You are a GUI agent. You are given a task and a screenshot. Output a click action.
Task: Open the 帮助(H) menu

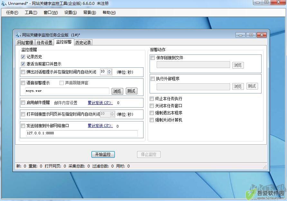(x=109, y=13)
